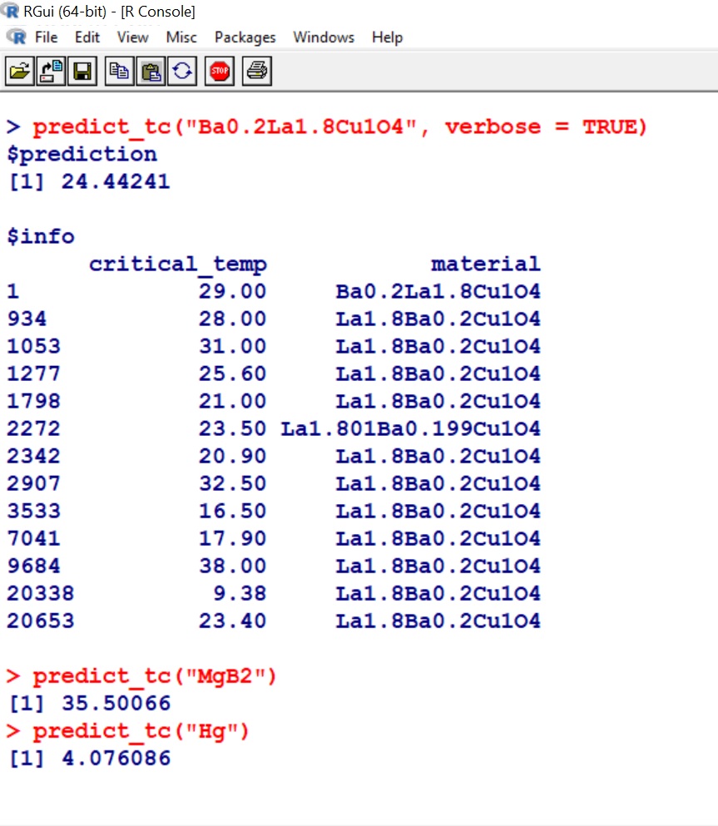Click the Save workspace floppy icon
718x826 pixels.
click(x=82, y=71)
